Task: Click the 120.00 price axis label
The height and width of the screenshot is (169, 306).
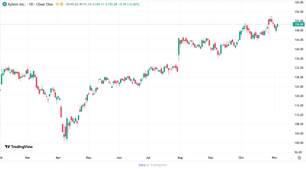Action: pos(299,96)
